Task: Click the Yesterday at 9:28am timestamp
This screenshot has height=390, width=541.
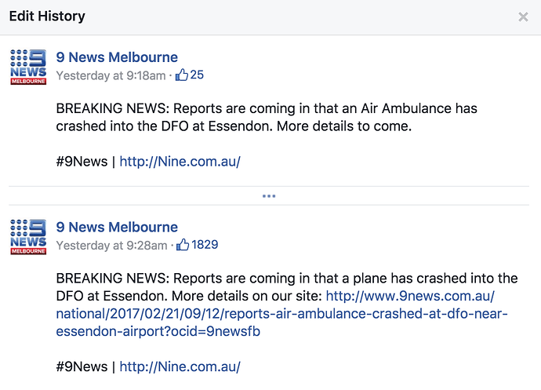Action: [111, 246]
